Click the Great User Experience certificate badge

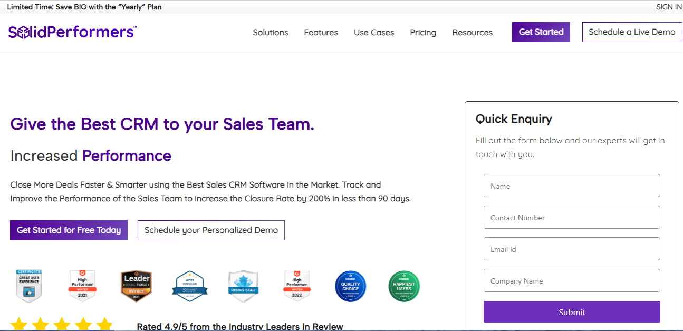28,286
